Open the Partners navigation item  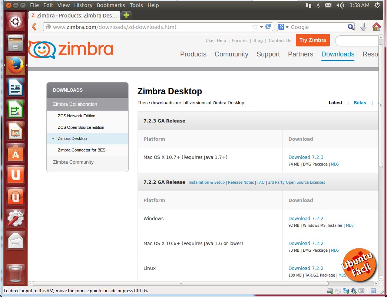[300, 54]
